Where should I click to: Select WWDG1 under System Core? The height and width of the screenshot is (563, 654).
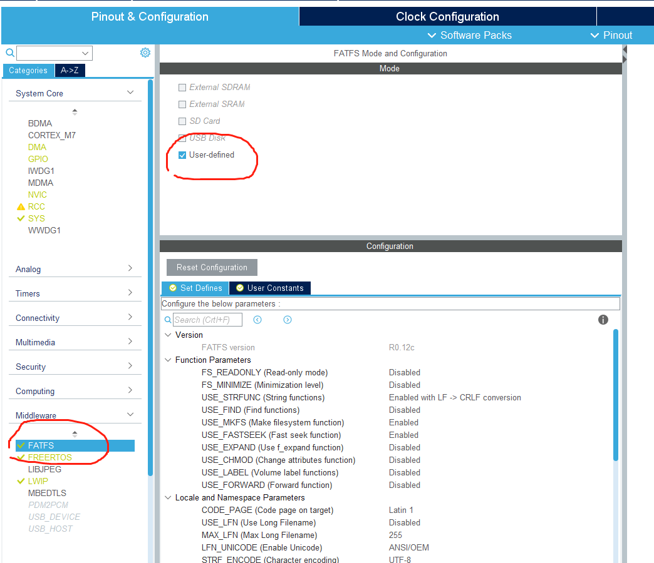(44, 230)
